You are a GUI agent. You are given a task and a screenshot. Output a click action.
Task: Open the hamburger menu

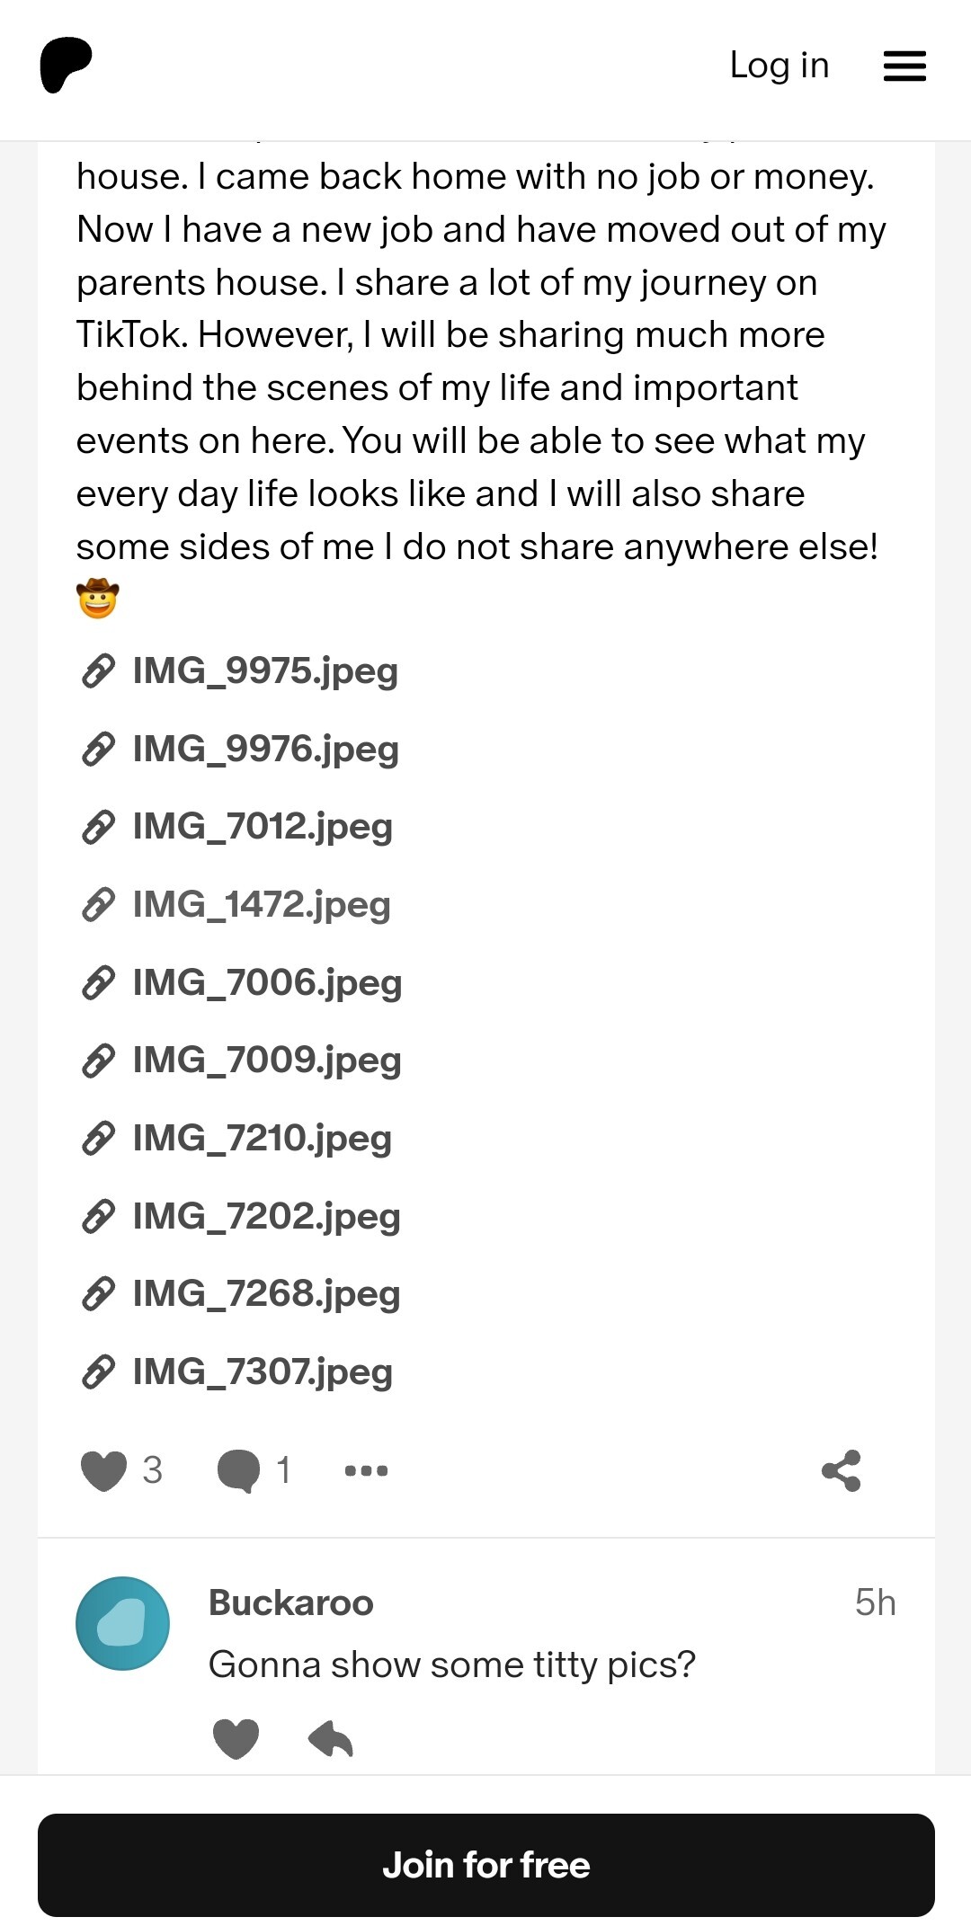[x=904, y=66]
